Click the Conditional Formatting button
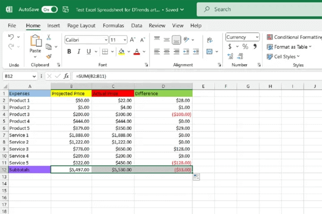The width and height of the screenshot is (322, 214). (293, 37)
